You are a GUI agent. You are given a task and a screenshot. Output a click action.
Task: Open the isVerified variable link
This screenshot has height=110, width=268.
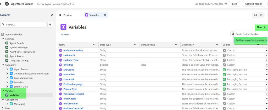coord(68,65)
